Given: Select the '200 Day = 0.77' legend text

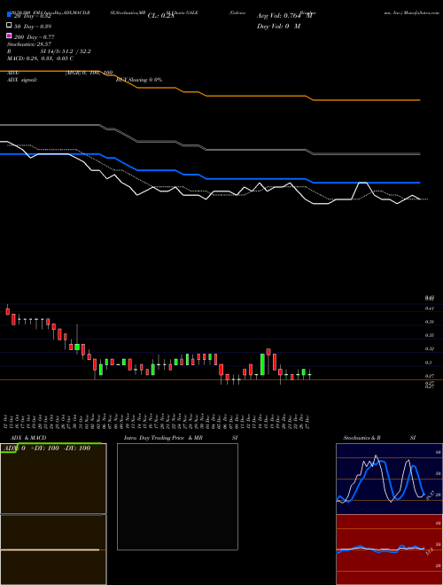Looking at the screenshot, I should coord(35,37).
